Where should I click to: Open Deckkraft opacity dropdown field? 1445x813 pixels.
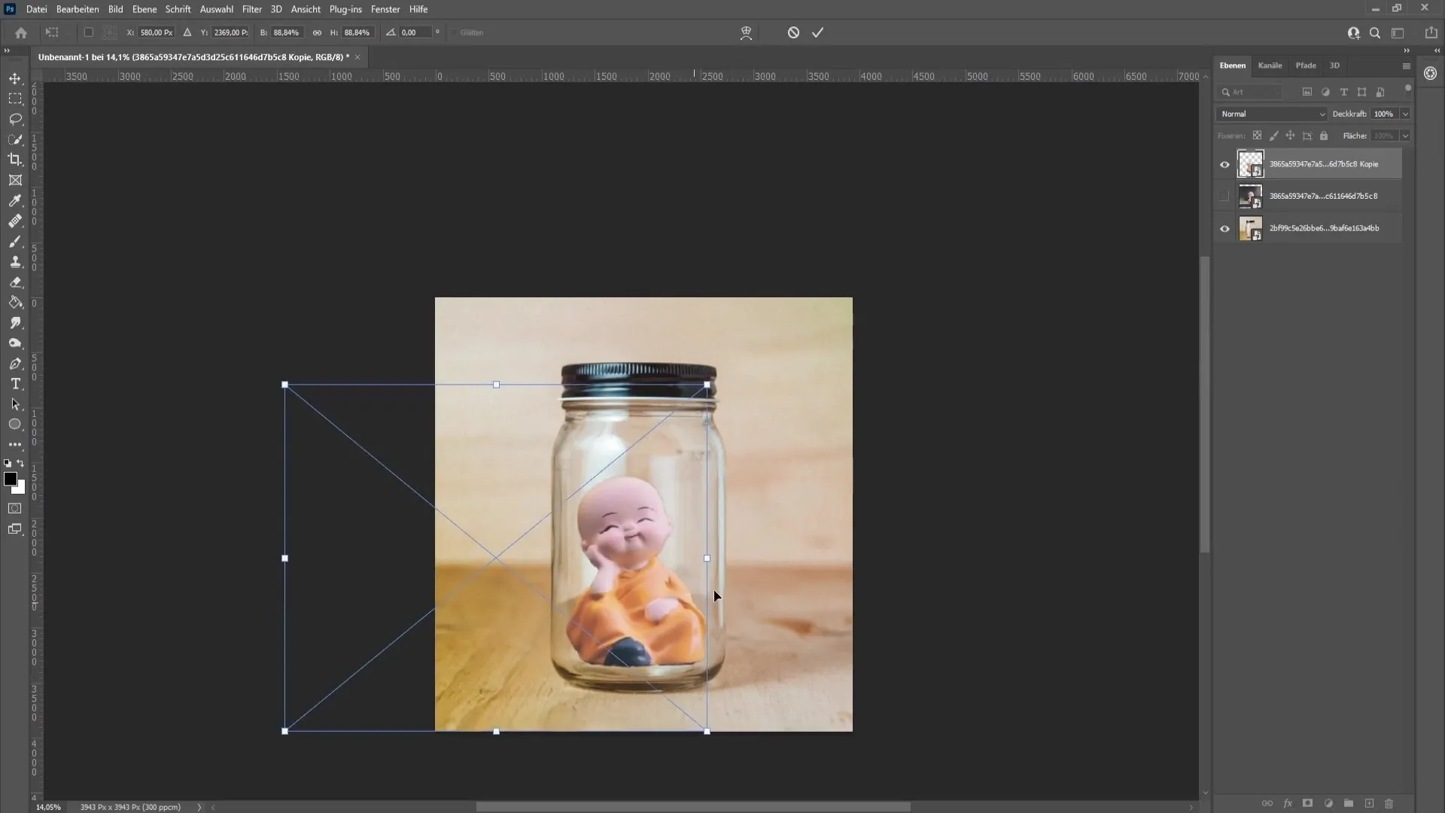coord(1407,113)
